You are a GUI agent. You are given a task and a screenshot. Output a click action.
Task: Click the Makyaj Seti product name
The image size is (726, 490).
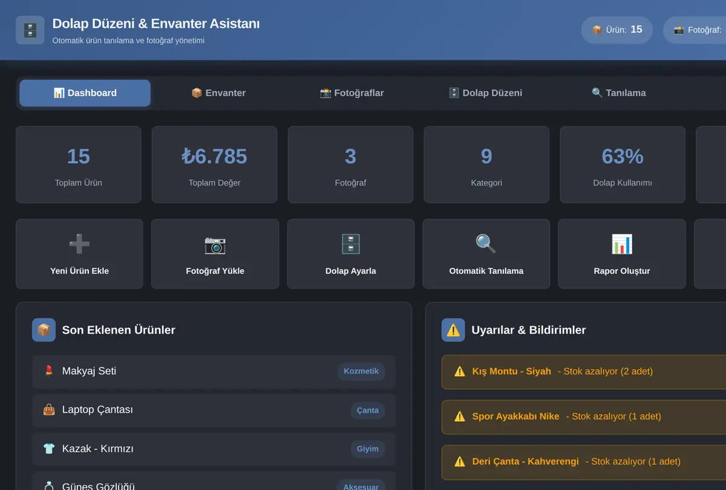(x=89, y=371)
